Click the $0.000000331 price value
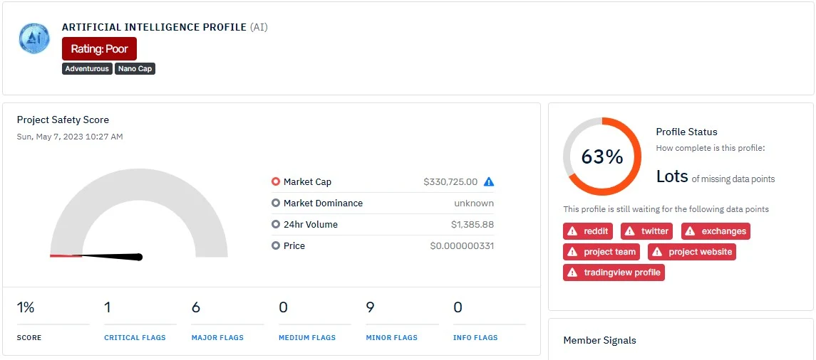 [x=462, y=245]
